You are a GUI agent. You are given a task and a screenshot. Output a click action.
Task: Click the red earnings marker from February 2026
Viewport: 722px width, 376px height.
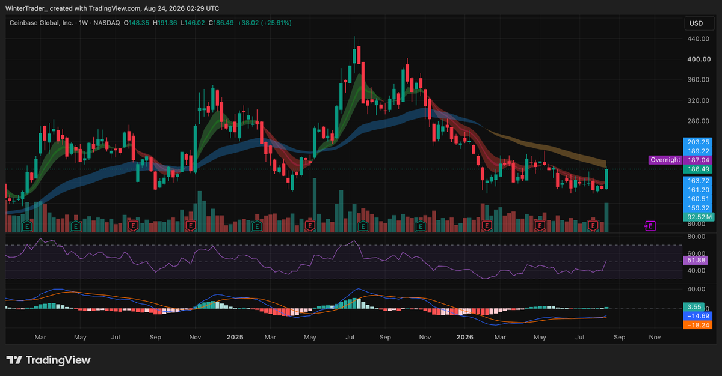pyautogui.click(x=487, y=226)
